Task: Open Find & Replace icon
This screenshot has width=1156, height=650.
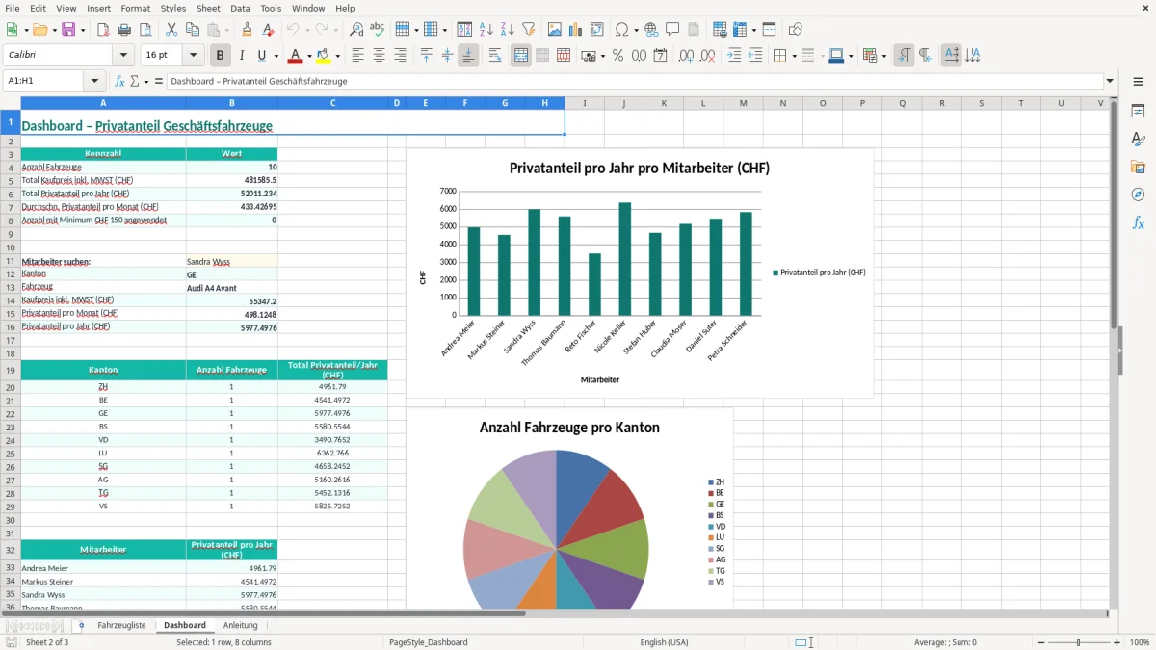Action: tap(356, 30)
